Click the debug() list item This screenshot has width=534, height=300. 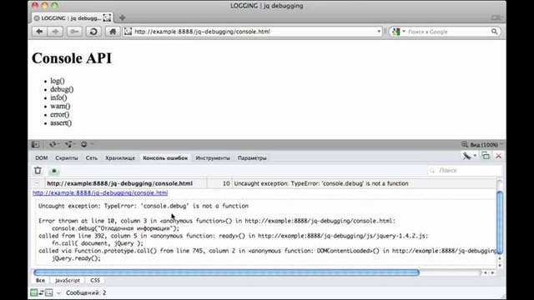pyautogui.click(x=62, y=89)
